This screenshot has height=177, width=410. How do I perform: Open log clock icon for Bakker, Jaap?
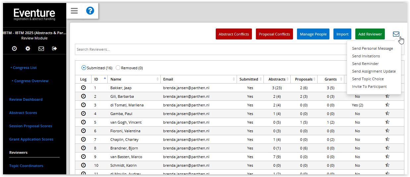[83, 88]
